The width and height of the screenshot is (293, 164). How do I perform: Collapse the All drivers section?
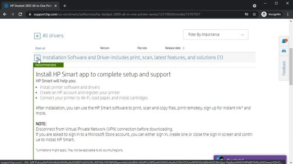tap(37, 36)
